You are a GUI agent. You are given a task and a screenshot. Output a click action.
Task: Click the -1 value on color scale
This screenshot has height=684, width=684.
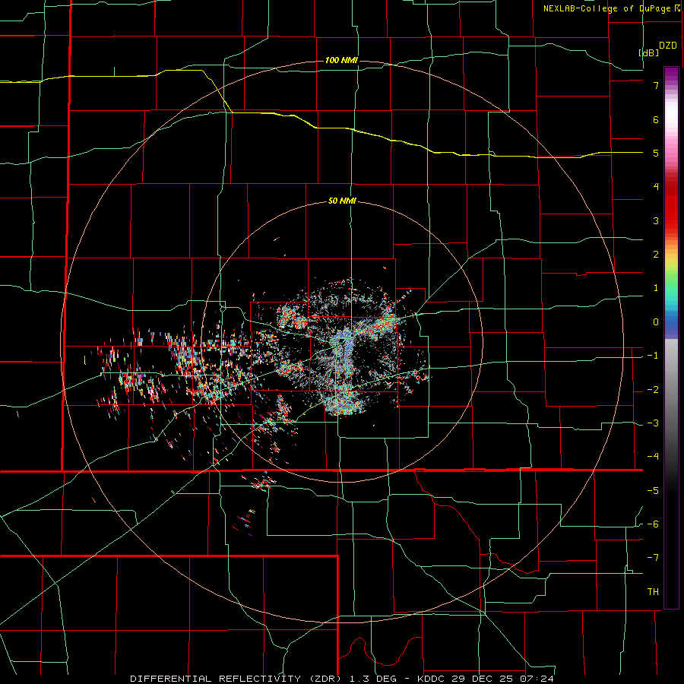(x=653, y=356)
